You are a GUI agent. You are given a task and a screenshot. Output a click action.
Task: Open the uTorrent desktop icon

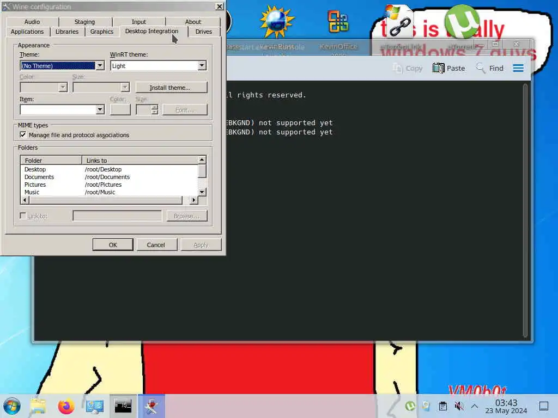click(x=462, y=21)
